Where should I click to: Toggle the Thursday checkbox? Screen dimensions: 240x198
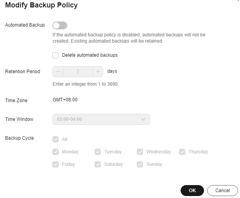pos(182,152)
